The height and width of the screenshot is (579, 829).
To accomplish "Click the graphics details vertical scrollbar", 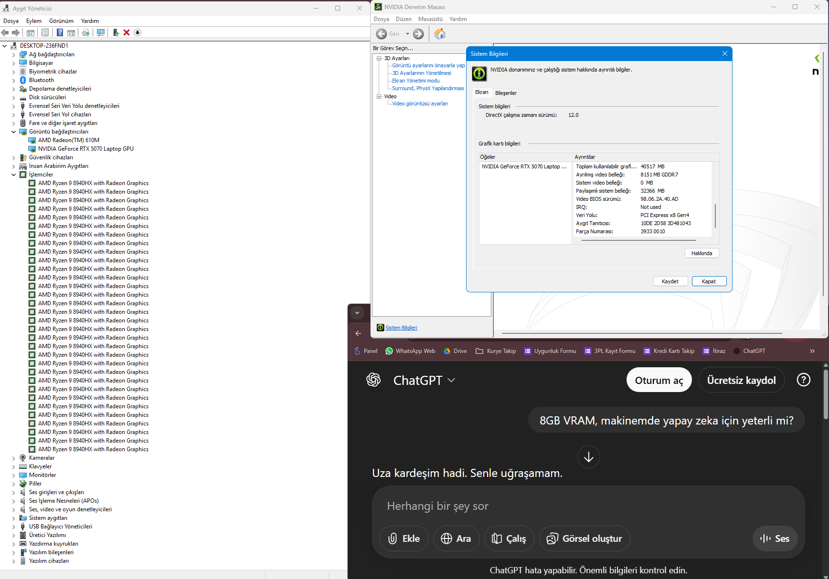I will click(x=715, y=216).
